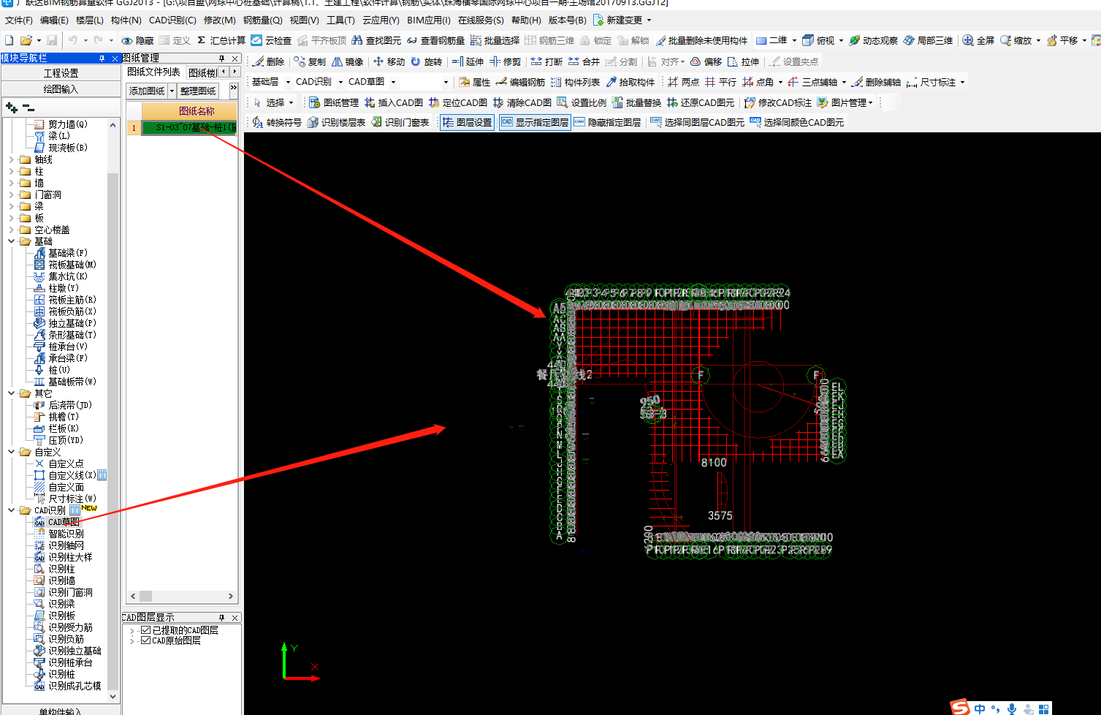
Task: Select the 旋转 rotate tool
Action: pos(426,61)
